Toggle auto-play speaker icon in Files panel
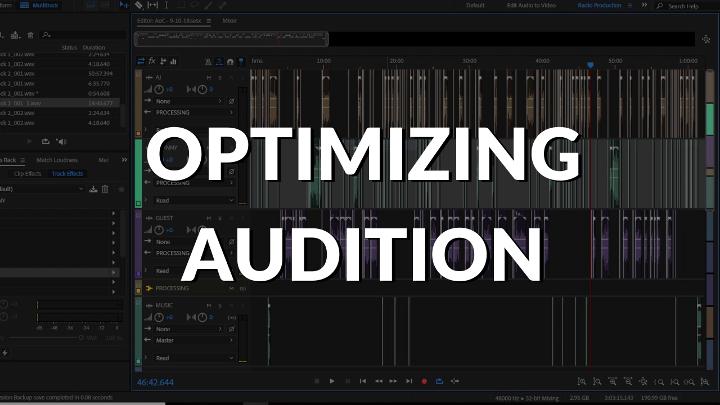 (62, 142)
